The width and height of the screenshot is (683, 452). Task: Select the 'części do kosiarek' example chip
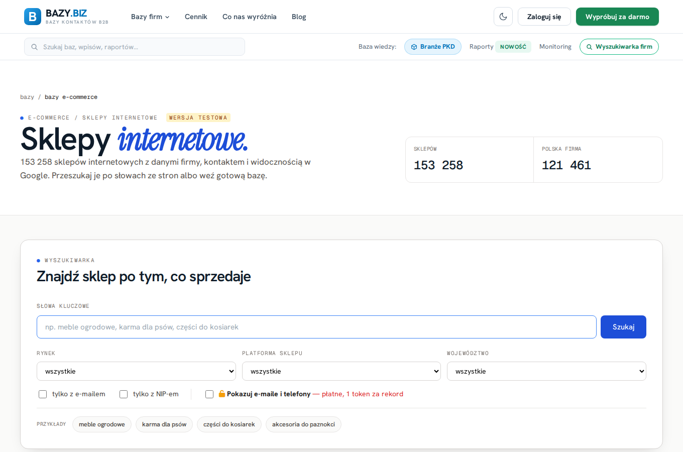pos(229,424)
